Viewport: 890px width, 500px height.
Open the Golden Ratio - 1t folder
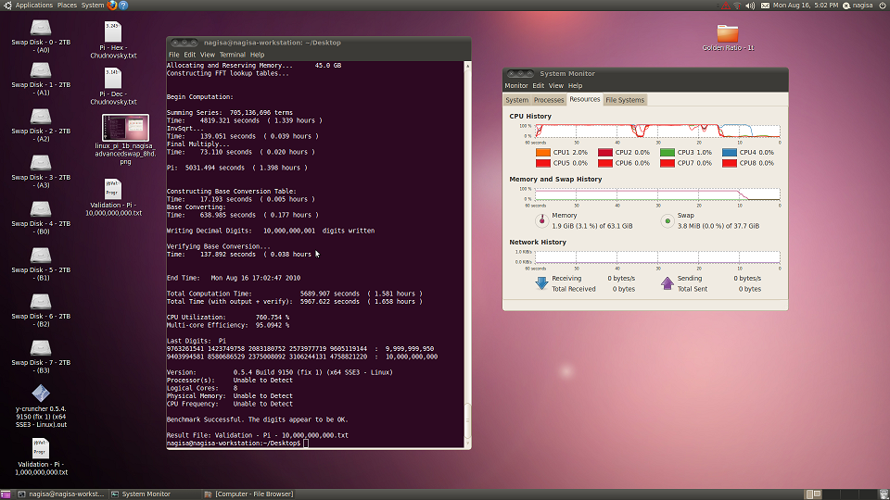click(728, 32)
